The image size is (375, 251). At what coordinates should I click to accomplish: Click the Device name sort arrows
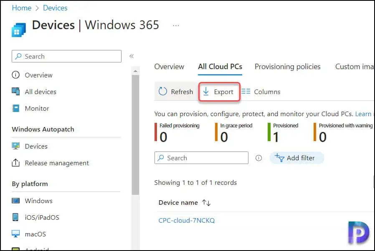pos(206,203)
